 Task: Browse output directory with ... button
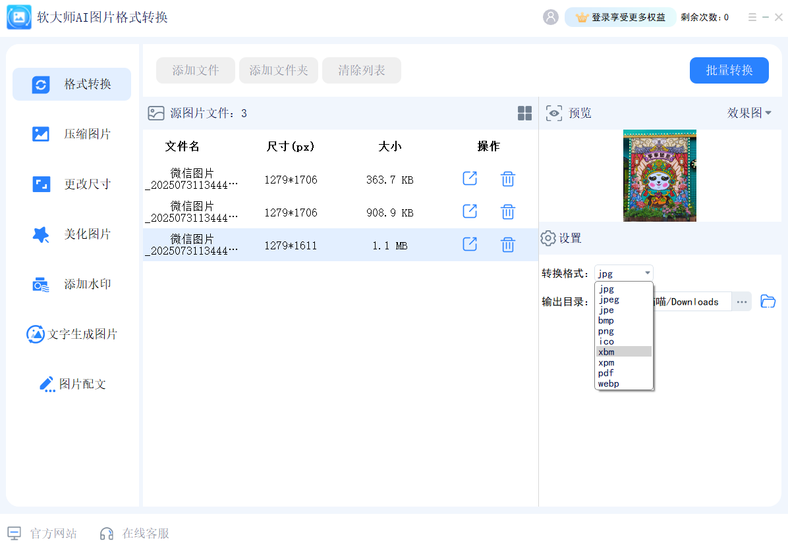pos(742,301)
